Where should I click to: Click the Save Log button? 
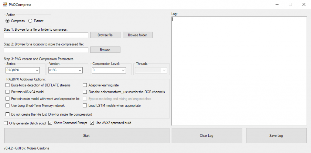point(276,136)
